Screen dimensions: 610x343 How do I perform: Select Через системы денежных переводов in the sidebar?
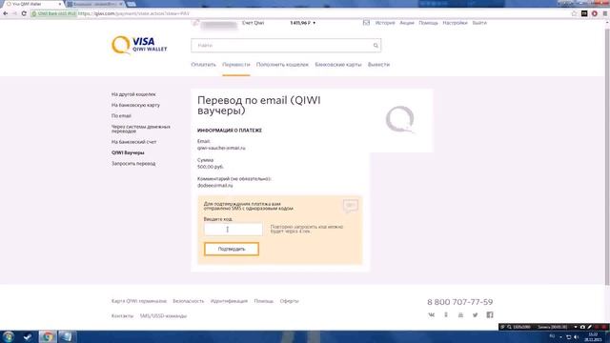[140, 129]
